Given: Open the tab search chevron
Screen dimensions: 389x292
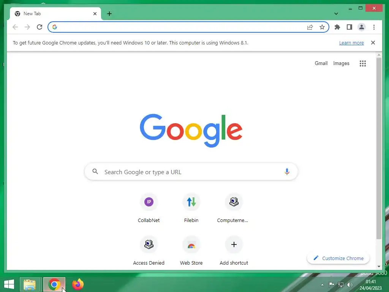Looking at the screenshot, I should [x=336, y=14].
